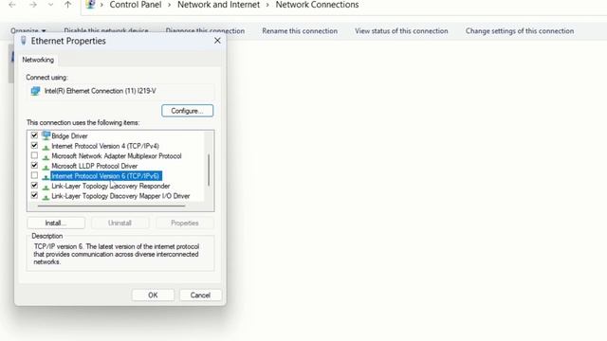Select Bridge Driver list item

pyautogui.click(x=69, y=136)
